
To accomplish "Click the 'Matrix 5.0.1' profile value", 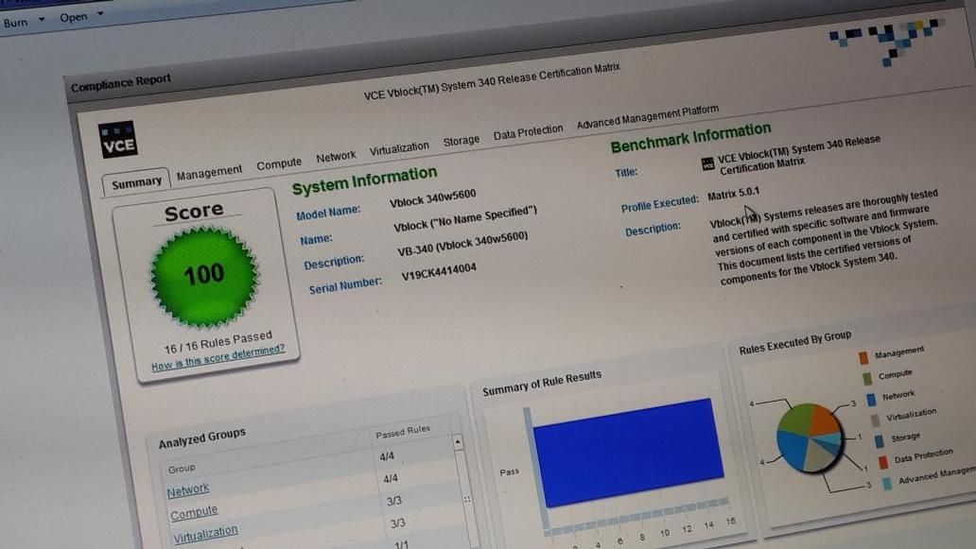I will coord(733,194).
